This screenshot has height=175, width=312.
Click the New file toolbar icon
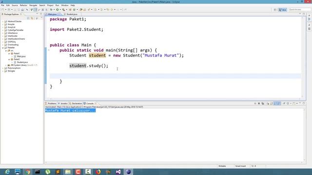[x=3, y=10]
